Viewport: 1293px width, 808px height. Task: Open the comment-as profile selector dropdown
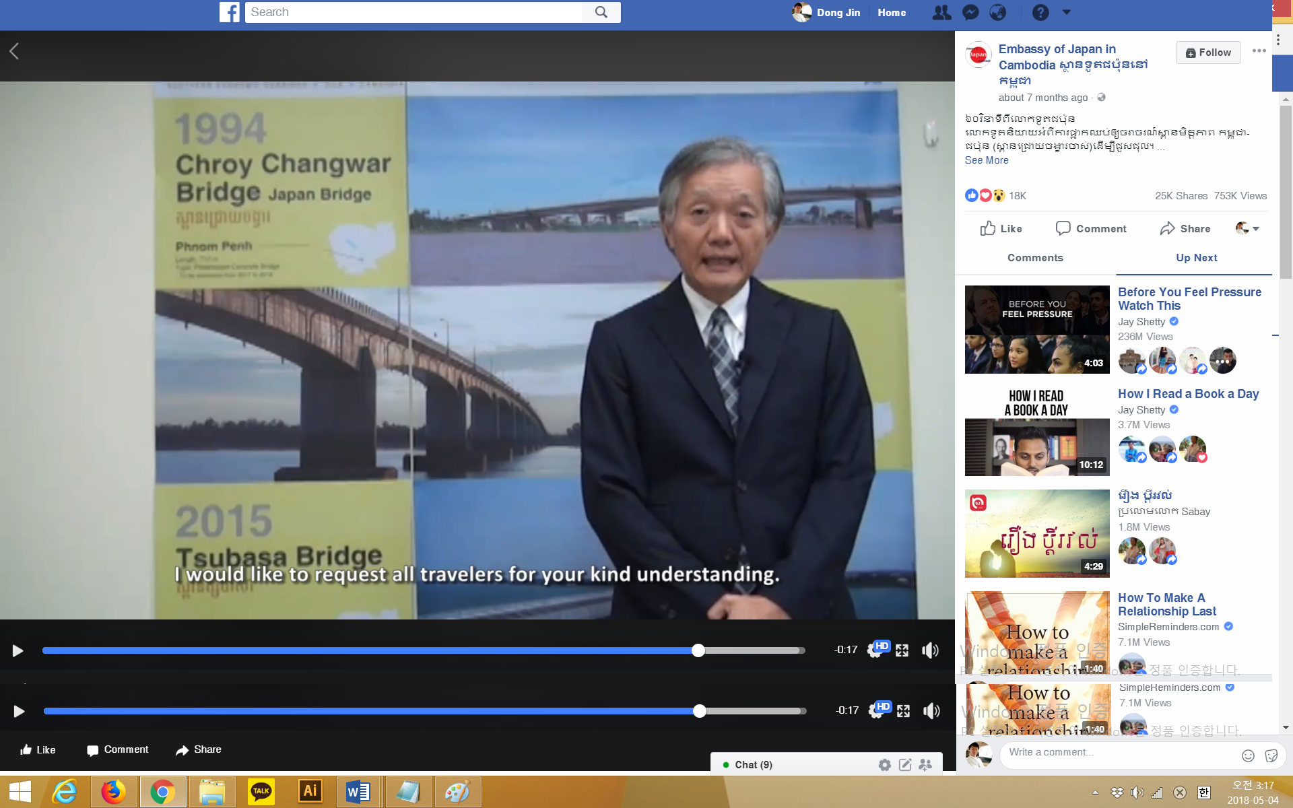[x=1247, y=229]
